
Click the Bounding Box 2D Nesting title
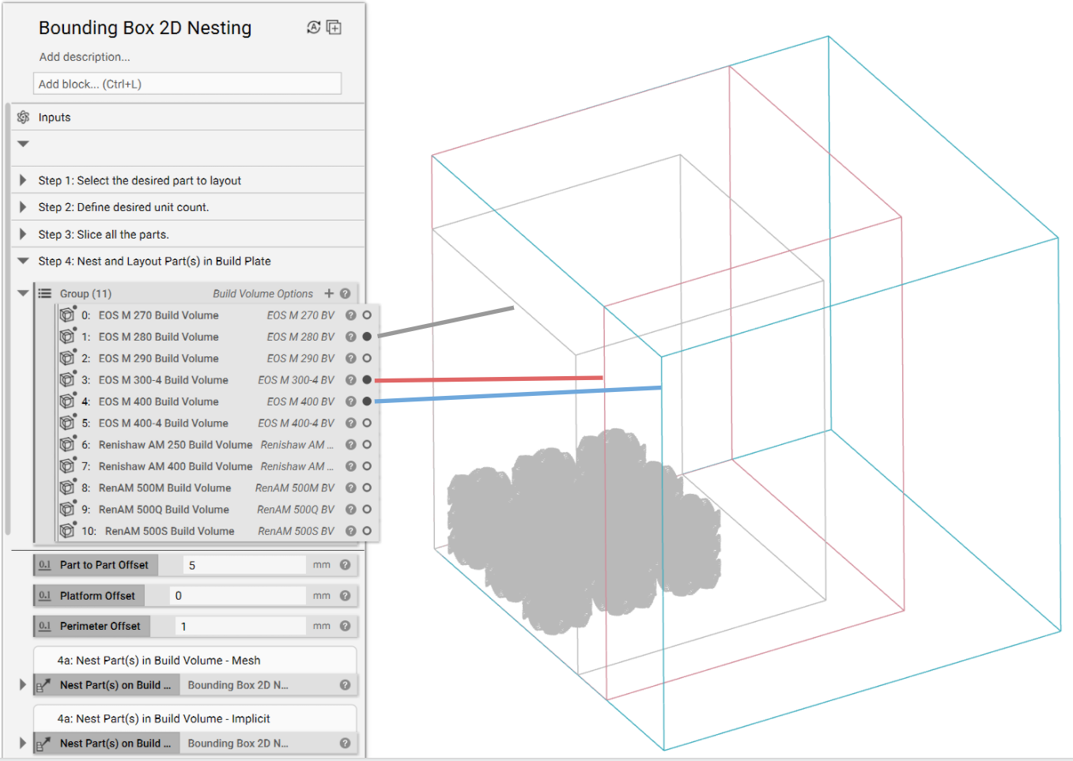coord(145,28)
